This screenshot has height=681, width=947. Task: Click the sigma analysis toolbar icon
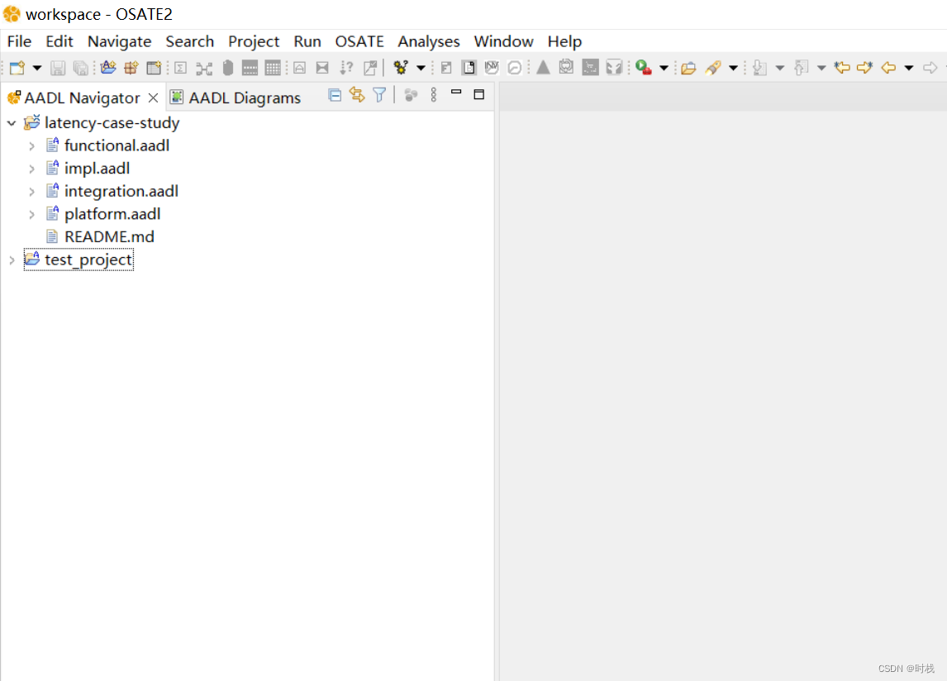click(181, 68)
